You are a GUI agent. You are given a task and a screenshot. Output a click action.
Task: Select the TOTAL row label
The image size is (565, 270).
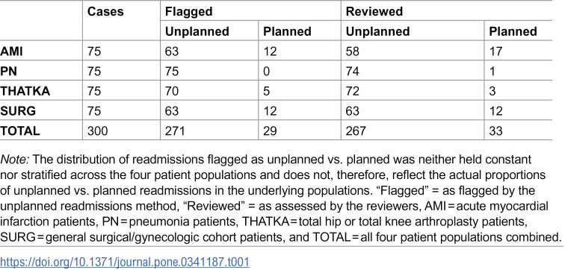click(20, 131)
